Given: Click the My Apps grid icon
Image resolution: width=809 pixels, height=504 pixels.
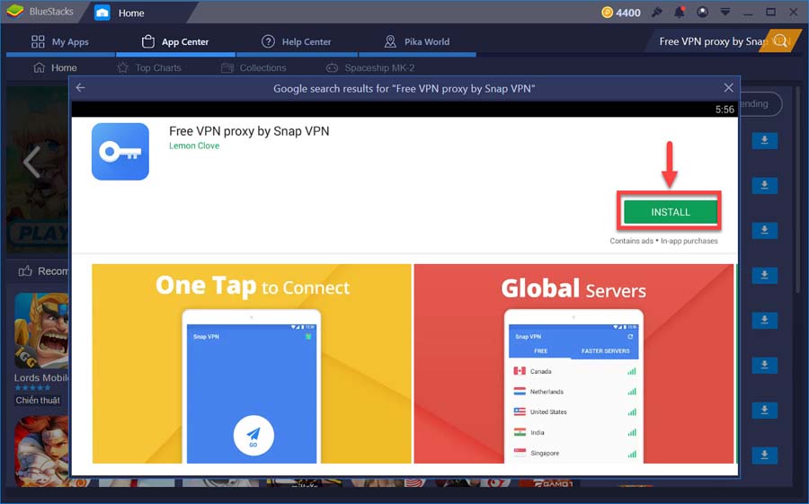Looking at the screenshot, I should [38, 42].
